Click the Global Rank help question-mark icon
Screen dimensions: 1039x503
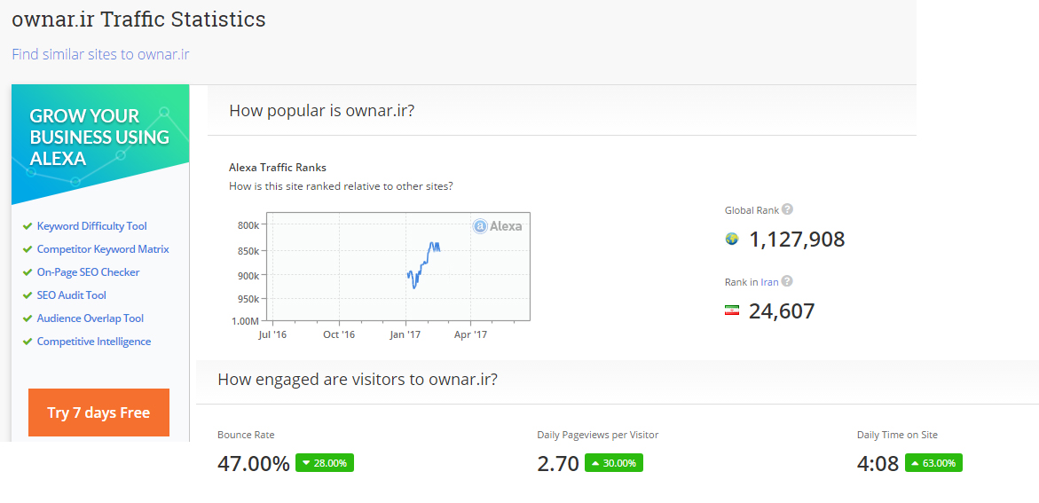[x=787, y=209]
